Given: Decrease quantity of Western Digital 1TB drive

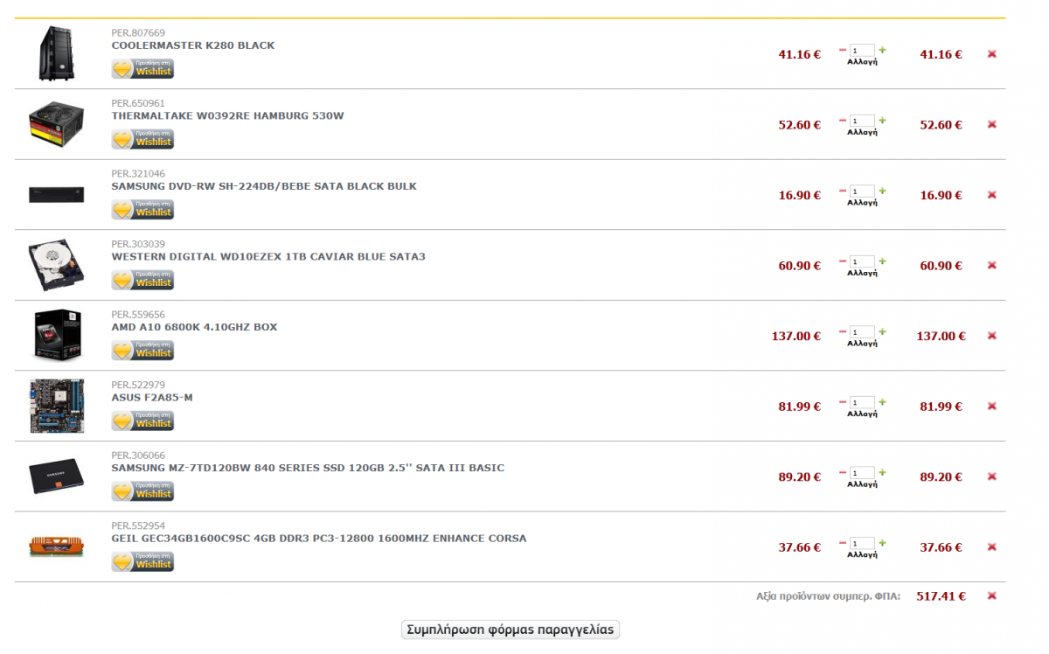Looking at the screenshot, I should point(843,261).
